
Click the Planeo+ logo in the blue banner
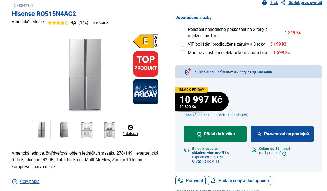point(187,71)
